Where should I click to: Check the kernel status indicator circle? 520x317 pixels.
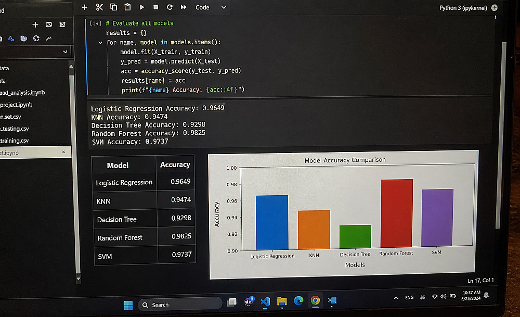point(494,8)
